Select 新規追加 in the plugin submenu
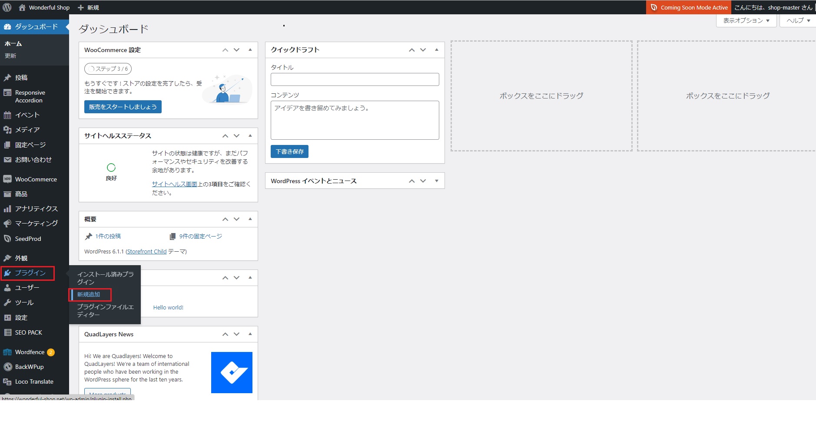Image resolution: width=816 pixels, height=424 pixels. coord(89,295)
